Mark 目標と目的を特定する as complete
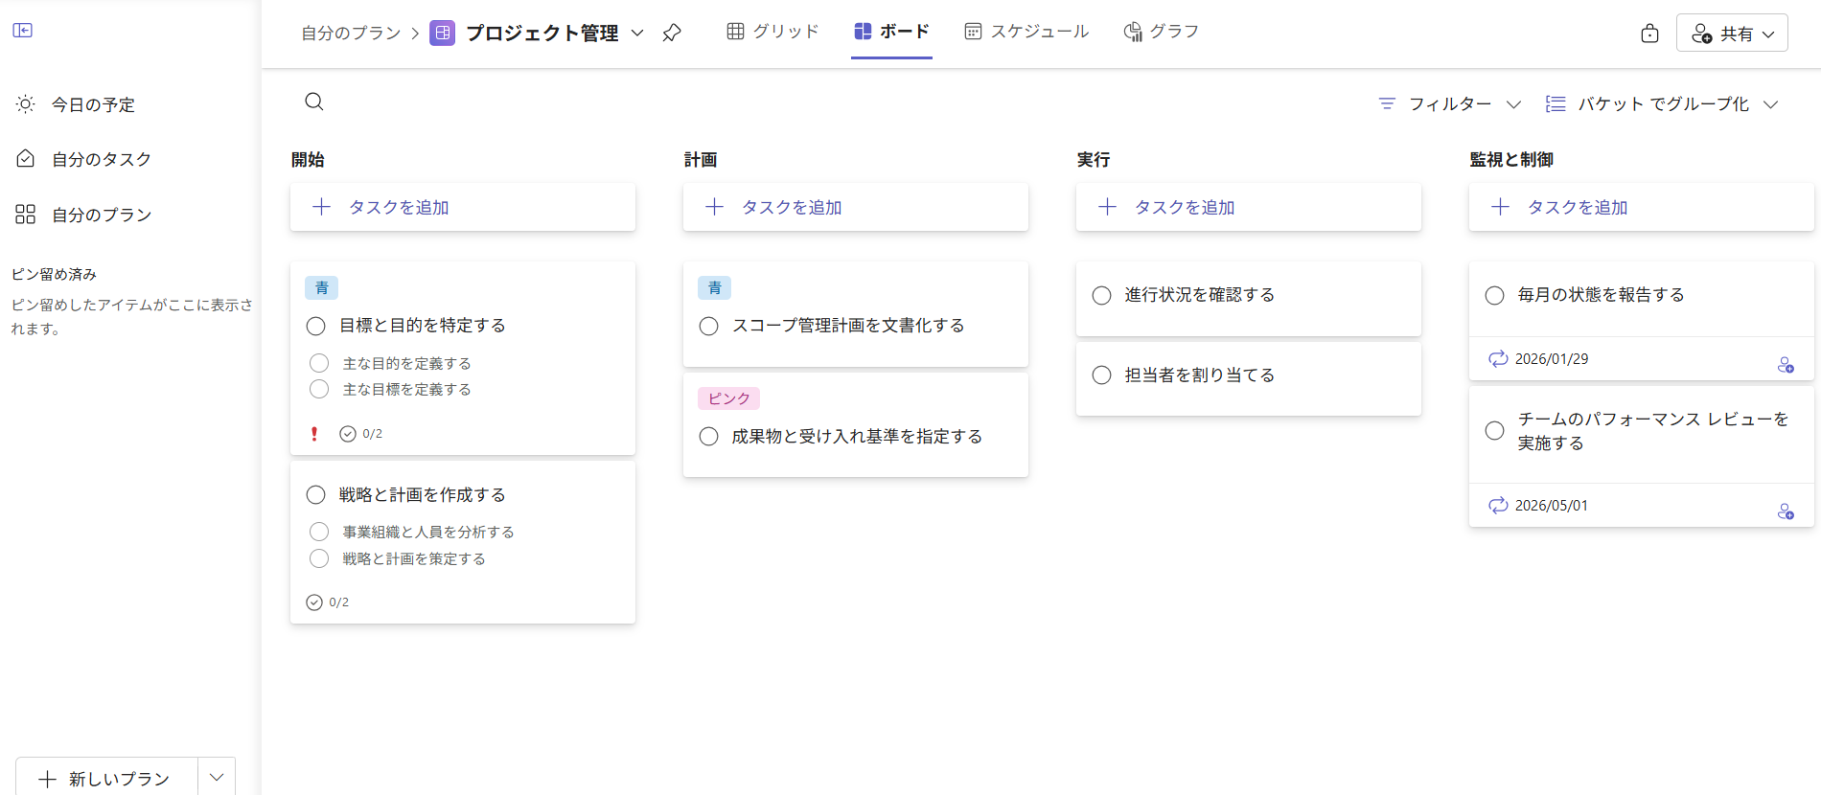The height and width of the screenshot is (795, 1821). tap(316, 326)
